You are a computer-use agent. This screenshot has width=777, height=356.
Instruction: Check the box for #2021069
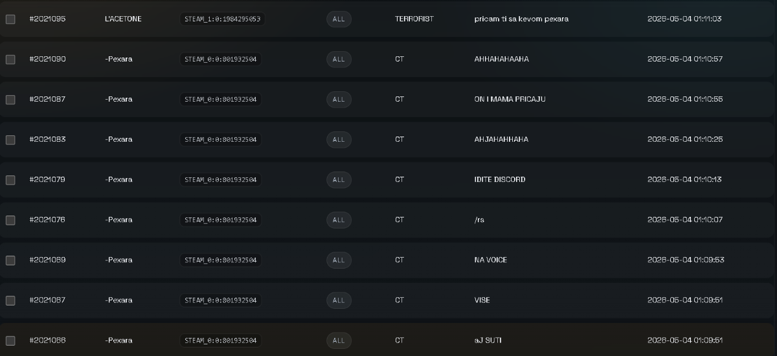(x=10, y=260)
